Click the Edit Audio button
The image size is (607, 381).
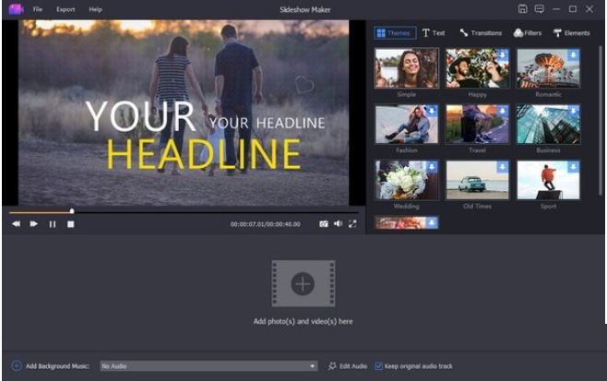[x=348, y=366]
